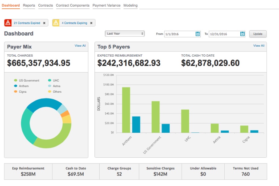
Task: Open the From date calendar picker
Action: tap(197, 34)
